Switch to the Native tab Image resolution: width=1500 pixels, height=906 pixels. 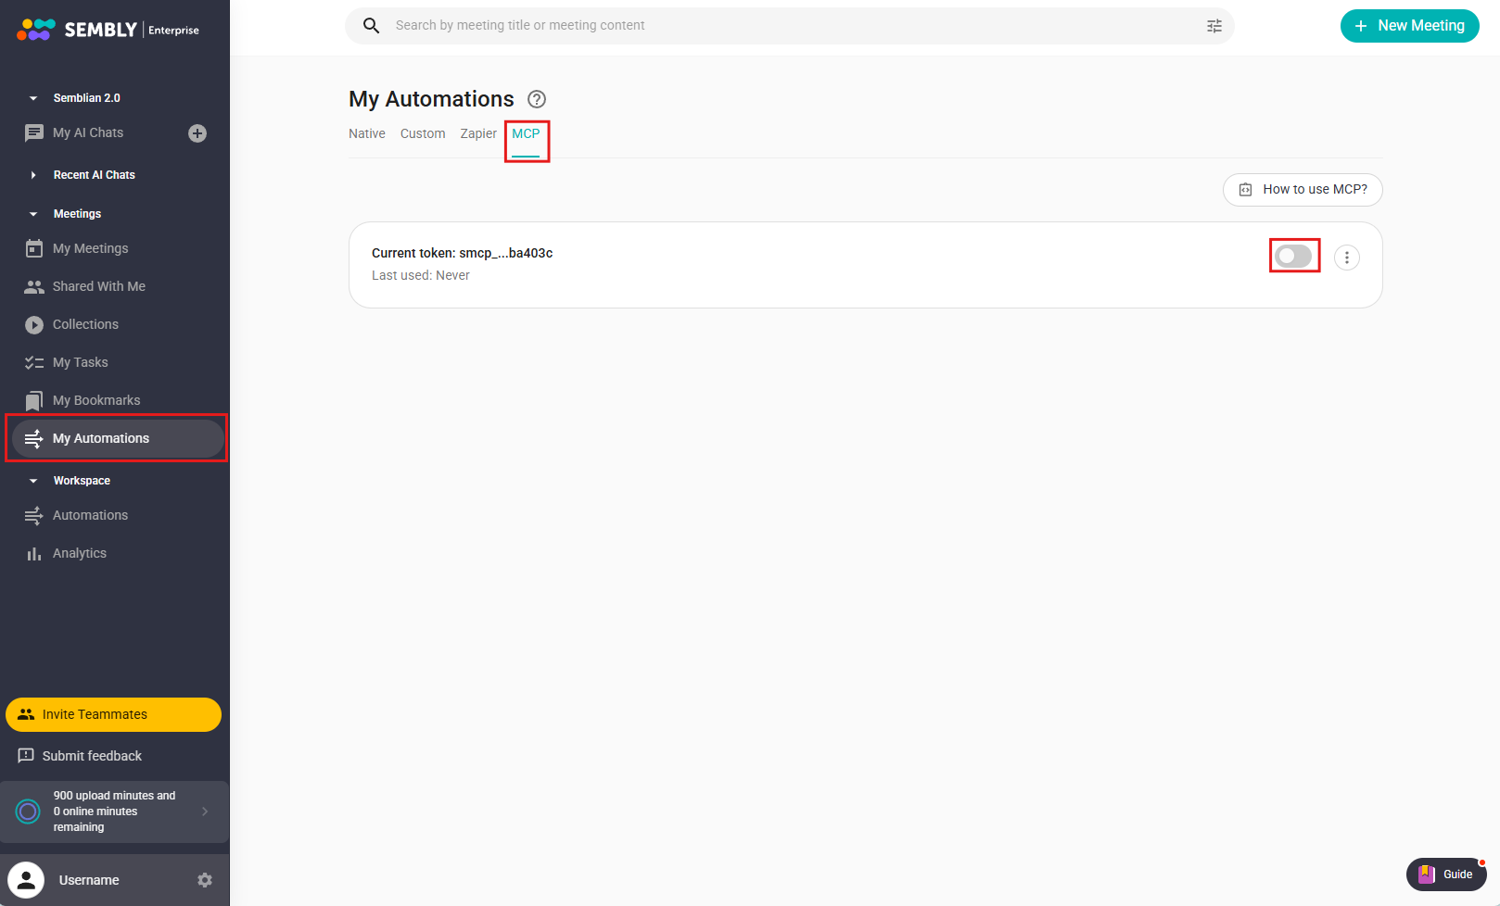[366, 133]
